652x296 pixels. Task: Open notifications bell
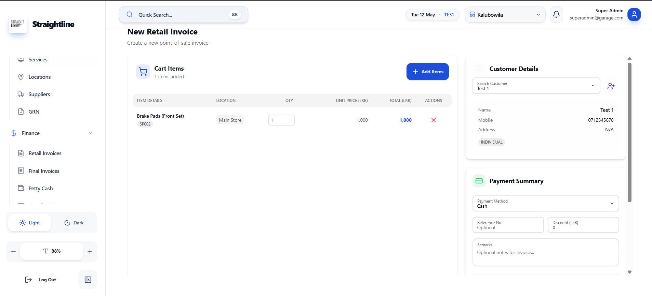point(556,14)
